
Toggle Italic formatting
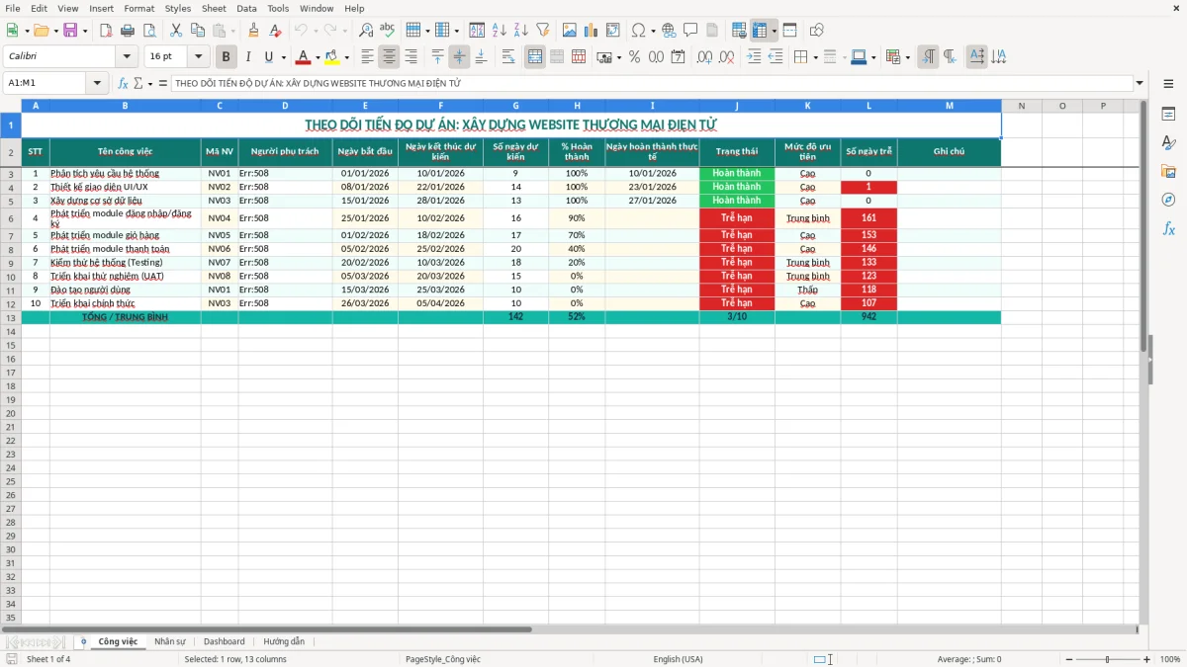(x=248, y=57)
